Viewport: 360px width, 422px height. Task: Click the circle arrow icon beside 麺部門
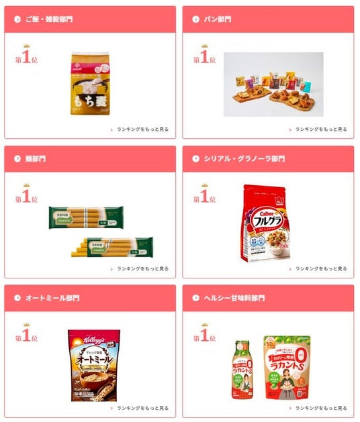point(17,159)
